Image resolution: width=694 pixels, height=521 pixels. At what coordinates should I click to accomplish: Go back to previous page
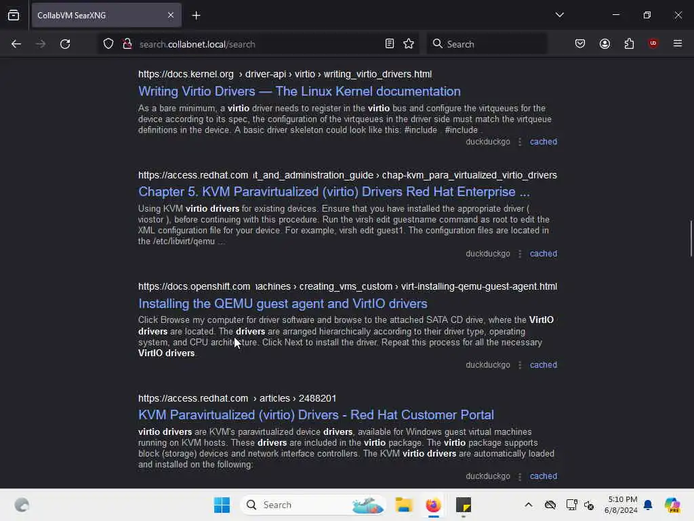coord(16,44)
